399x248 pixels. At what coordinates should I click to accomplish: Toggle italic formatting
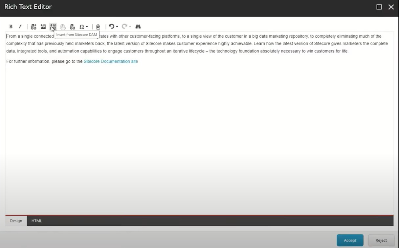point(20,27)
